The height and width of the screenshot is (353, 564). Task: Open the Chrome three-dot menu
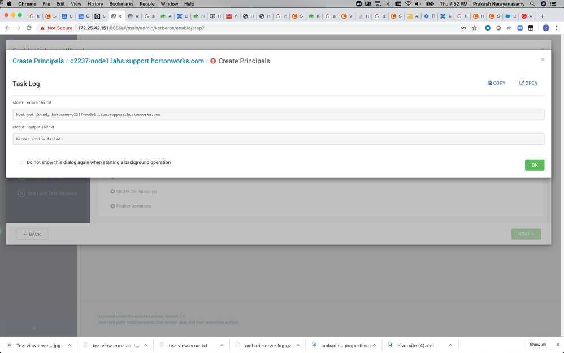(x=557, y=28)
